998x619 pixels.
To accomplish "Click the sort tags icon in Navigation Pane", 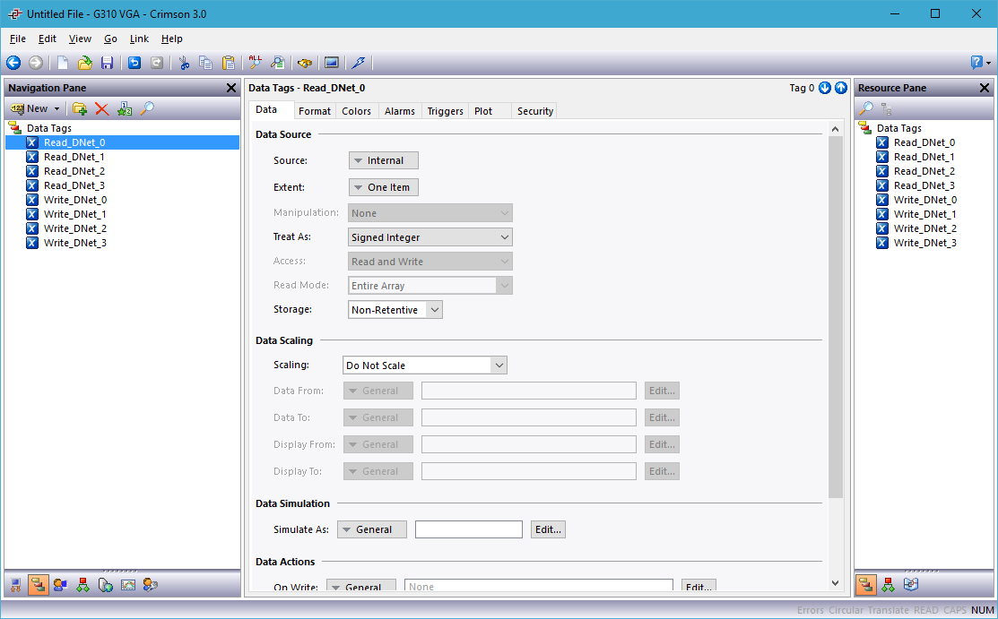I will pos(124,108).
